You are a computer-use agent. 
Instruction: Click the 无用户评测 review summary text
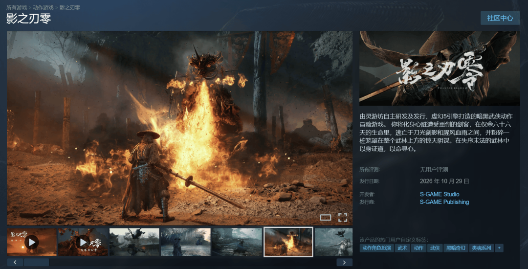[434, 170]
